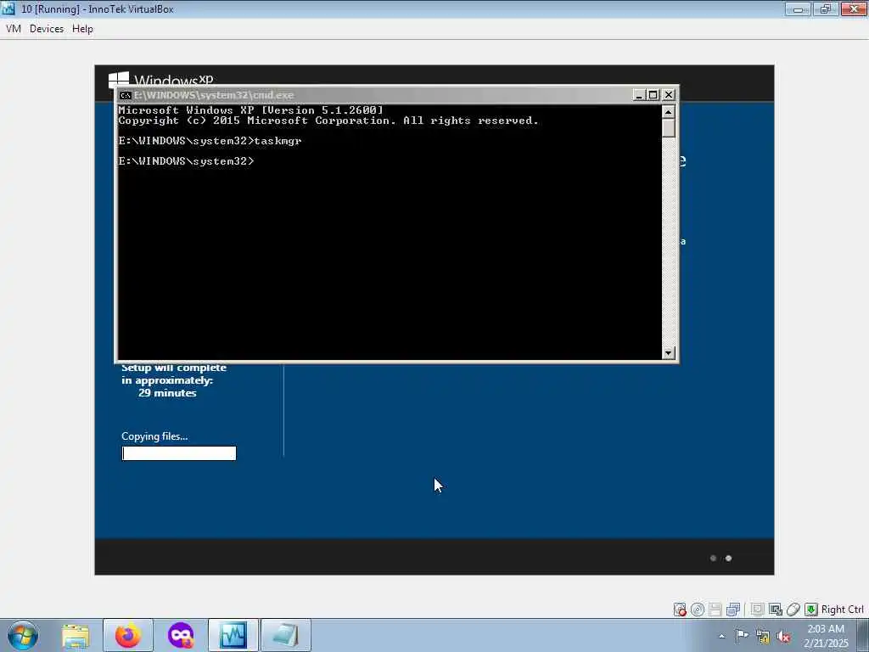The width and height of the screenshot is (869, 652).
Task: Open the clock showing 2:03 AM
Action: tap(826, 635)
